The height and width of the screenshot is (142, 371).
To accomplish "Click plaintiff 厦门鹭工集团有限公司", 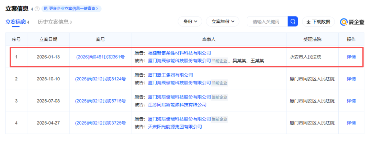I will (x=170, y=75).
